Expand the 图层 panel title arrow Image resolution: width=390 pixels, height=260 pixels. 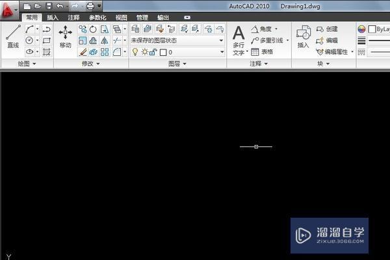point(185,64)
